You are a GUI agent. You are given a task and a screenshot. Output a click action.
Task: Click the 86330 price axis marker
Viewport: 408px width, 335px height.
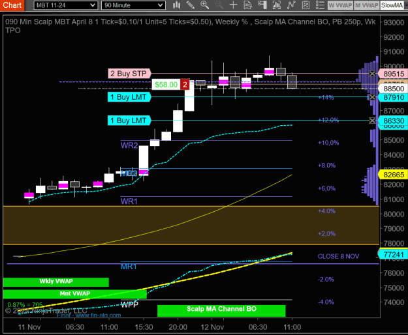tap(393, 121)
